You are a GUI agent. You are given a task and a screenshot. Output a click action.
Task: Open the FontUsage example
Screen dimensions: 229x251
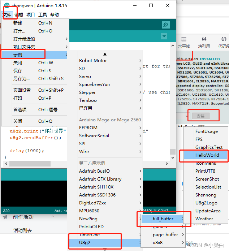tap(206, 131)
